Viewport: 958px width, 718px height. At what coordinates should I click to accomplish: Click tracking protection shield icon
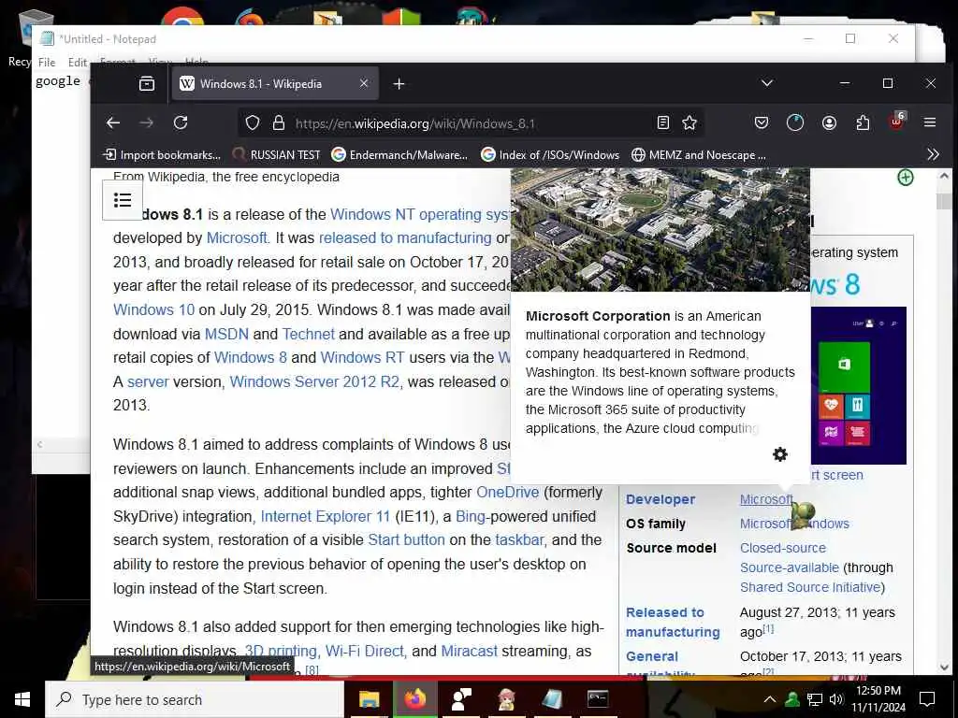click(253, 122)
